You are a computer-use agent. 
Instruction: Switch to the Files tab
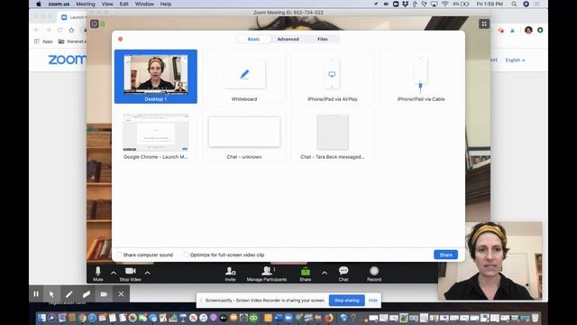point(323,39)
